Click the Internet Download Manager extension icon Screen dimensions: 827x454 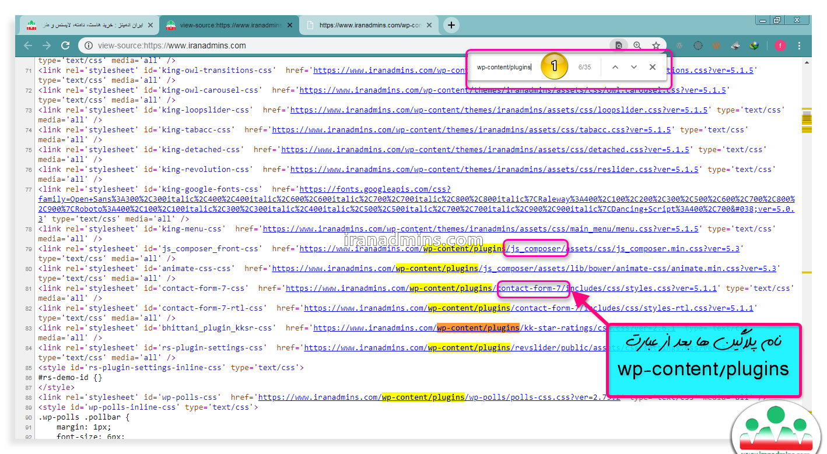[754, 45]
